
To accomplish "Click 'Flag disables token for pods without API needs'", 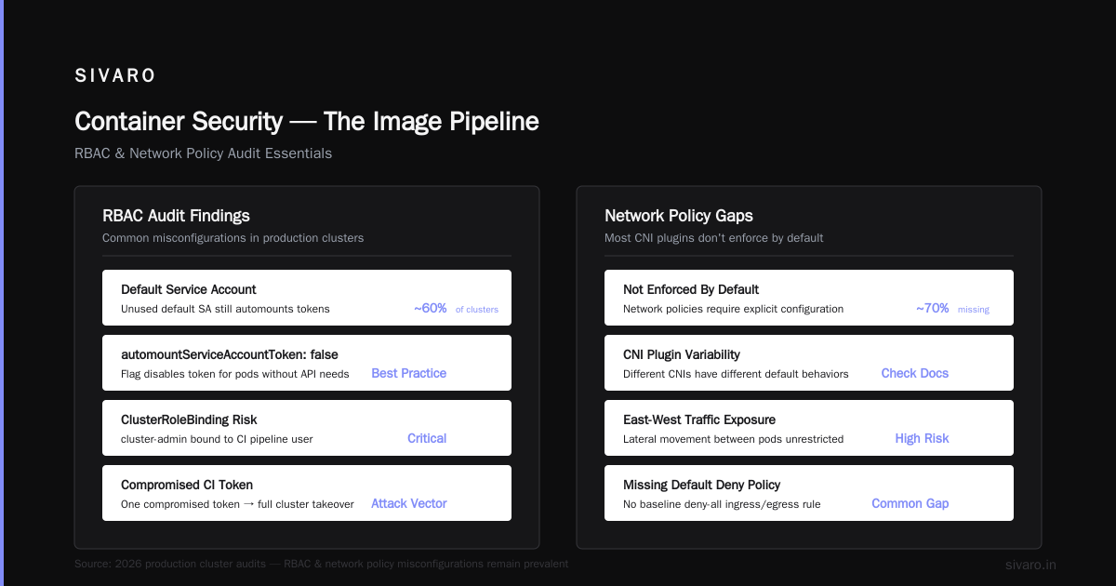I will tap(235, 374).
